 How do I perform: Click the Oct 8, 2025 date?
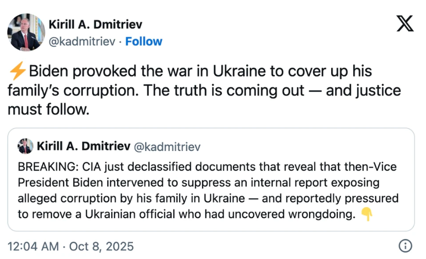100,246
